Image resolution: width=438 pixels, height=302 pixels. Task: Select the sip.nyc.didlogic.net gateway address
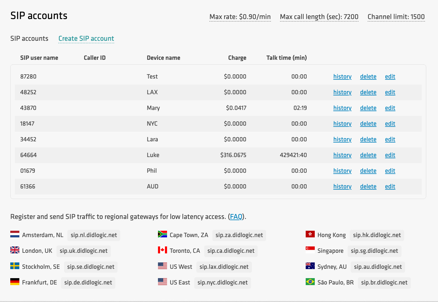(x=222, y=283)
